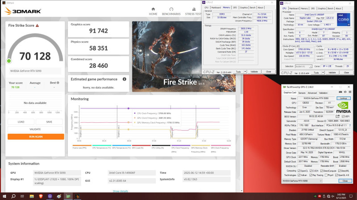The image size is (357, 200).
Task: Click the purple CPU Clock Frequency marker on graph
Action: click(129, 108)
